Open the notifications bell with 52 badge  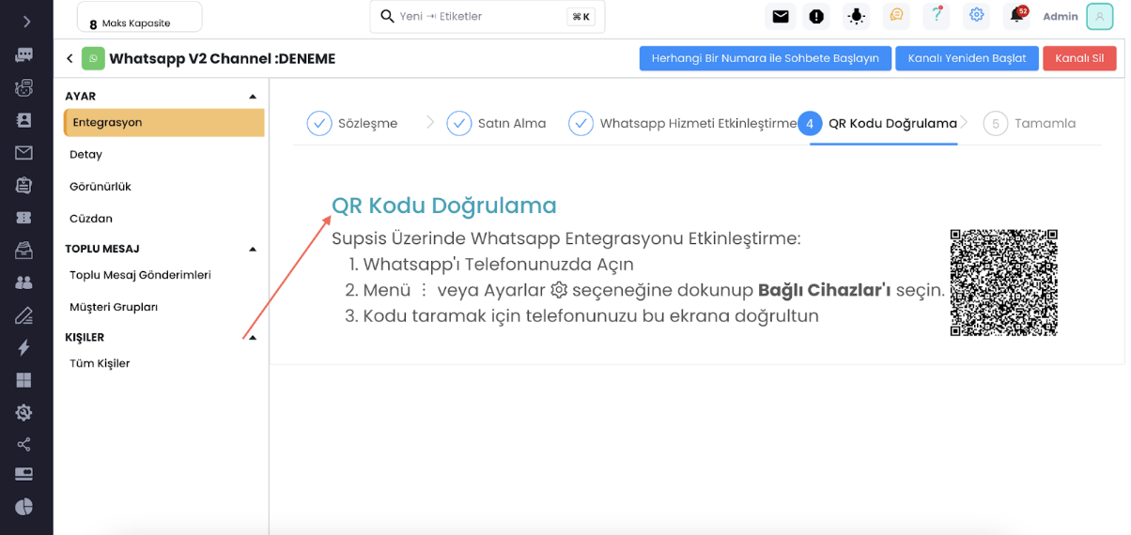pyautogui.click(x=1017, y=16)
